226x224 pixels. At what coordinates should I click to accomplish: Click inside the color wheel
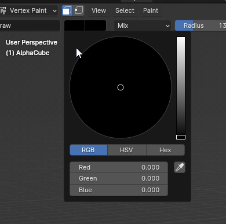[x=121, y=87]
